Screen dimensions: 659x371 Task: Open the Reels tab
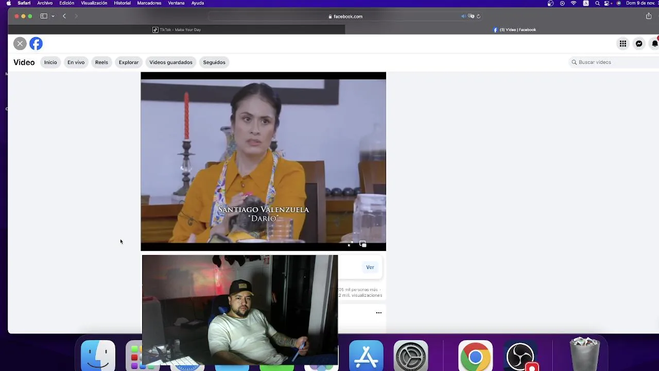point(101,62)
